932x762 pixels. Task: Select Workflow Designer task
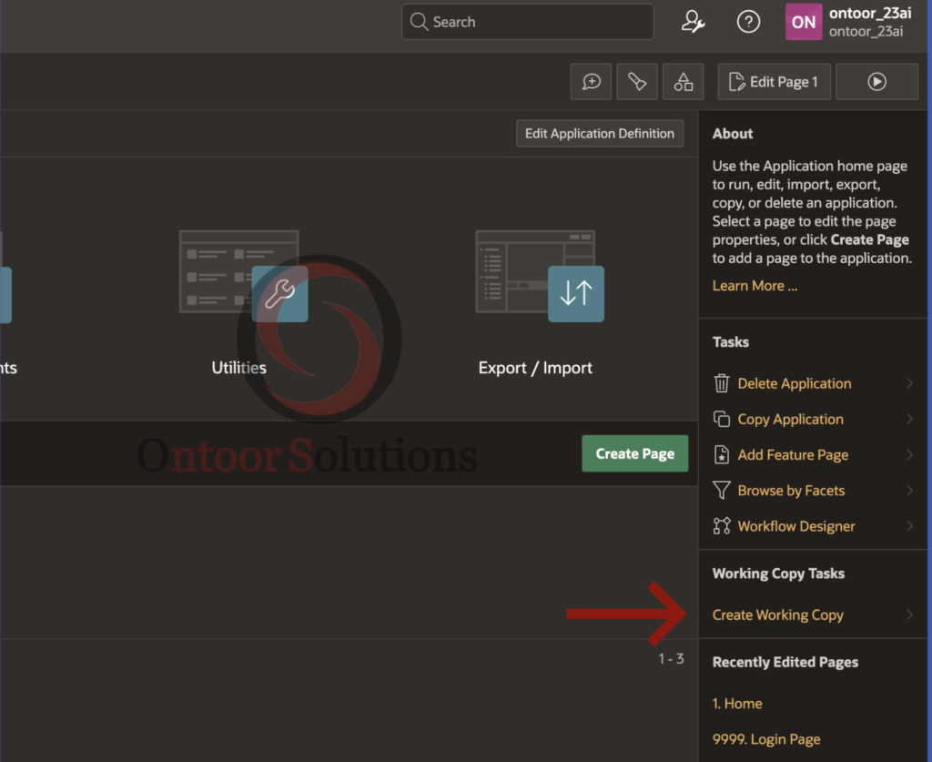tap(795, 526)
